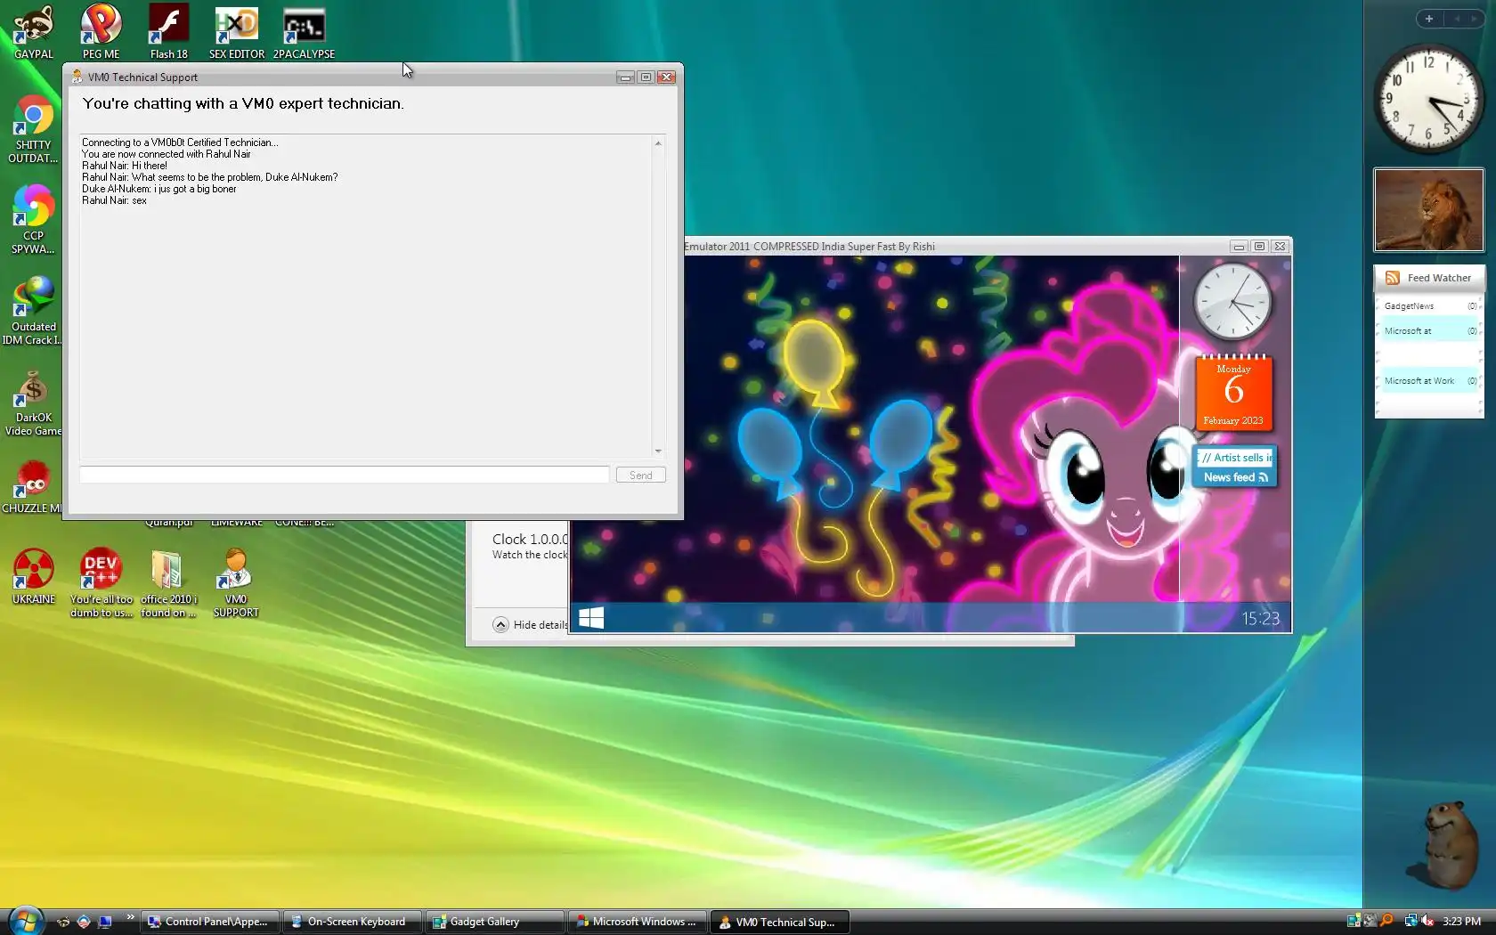Open the CHUZZLE desktop shortcut
This screenshot has width=1496, height=935.
(x=32, y=486)
